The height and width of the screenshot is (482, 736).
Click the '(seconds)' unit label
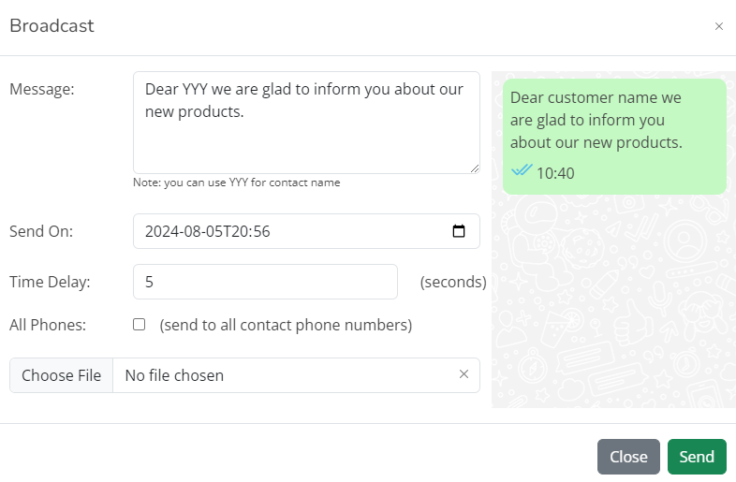(x=453, y=282)
